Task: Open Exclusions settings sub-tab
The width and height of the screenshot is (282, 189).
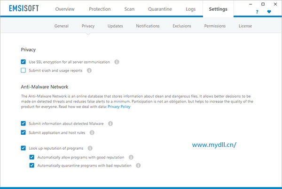Action: 182,26
